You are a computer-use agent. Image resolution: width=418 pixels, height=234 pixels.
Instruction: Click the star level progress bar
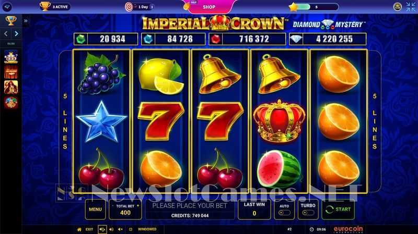(314, 7)
